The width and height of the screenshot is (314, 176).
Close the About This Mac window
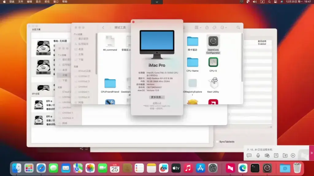tap(133, 22)
